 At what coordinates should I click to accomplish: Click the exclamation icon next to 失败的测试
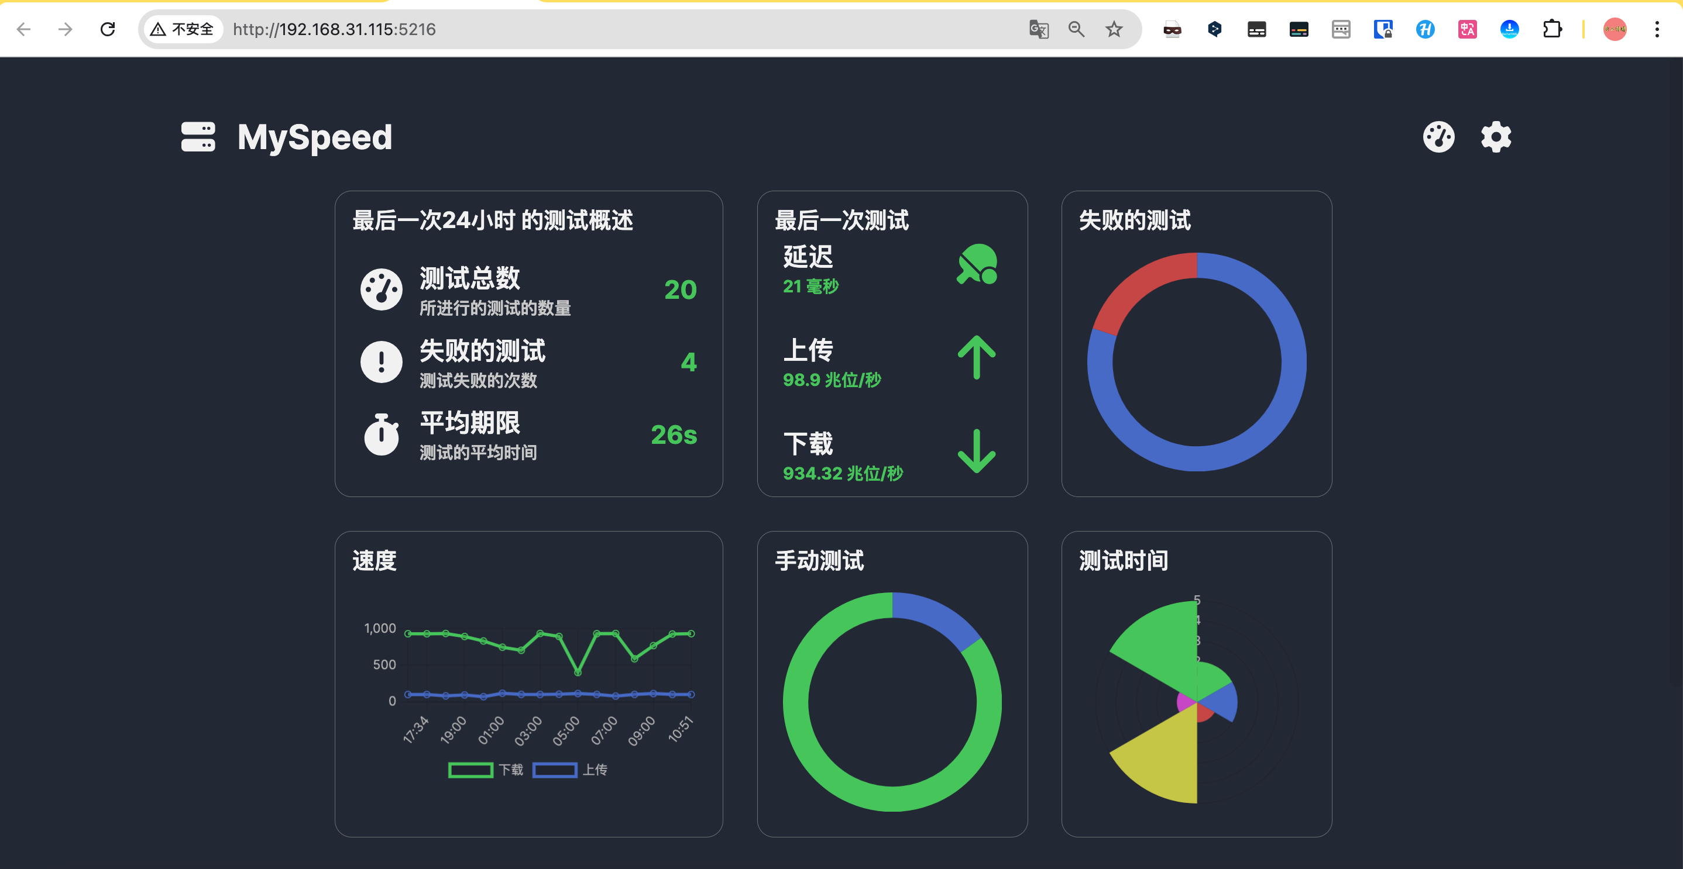tap(381, 362)
